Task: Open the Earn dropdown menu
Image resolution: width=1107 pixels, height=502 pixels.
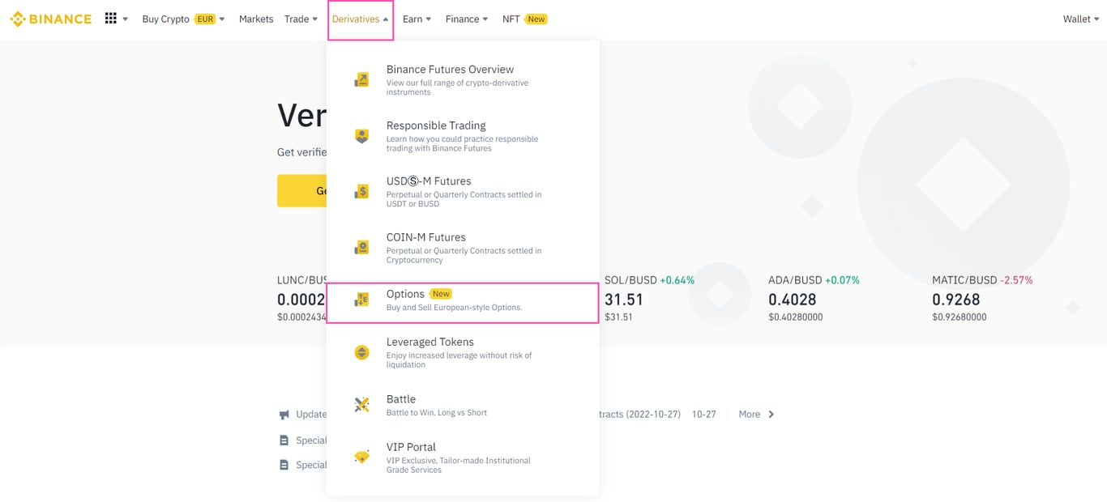Action: 417,19
